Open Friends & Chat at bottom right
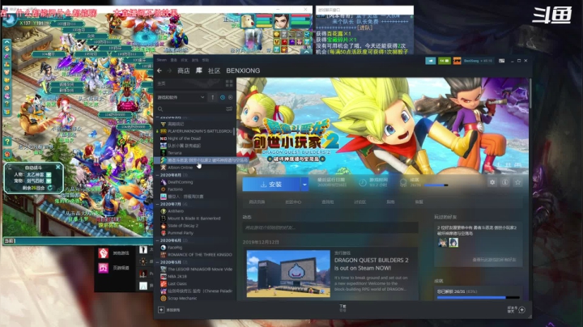 point(517,309)
